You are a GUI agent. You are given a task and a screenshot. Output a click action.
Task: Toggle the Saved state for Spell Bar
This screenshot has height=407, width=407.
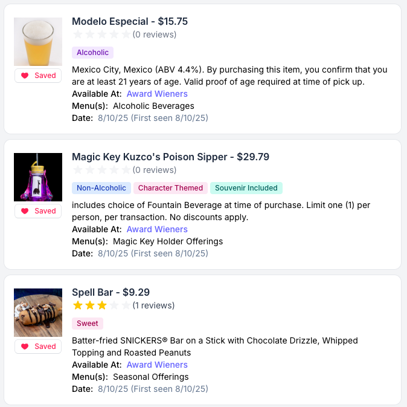pos(38,347)
